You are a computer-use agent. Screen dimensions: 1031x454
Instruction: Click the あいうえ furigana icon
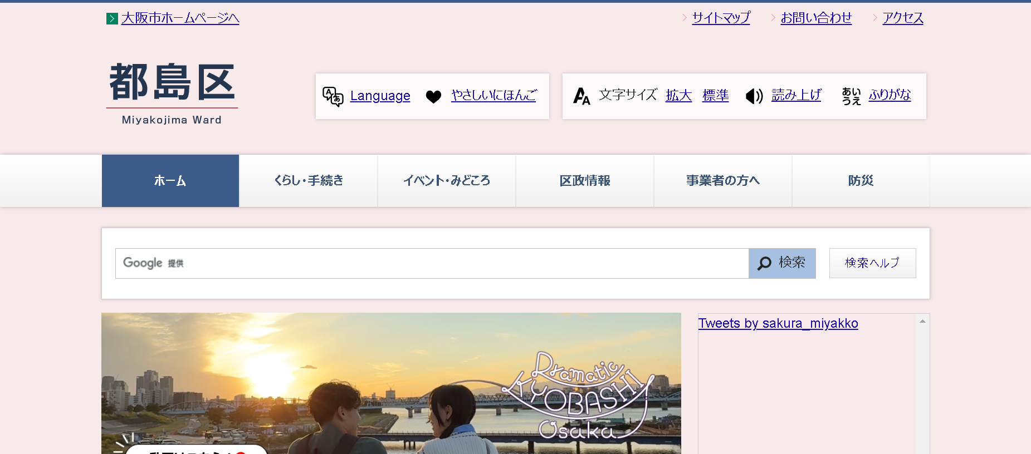click(x=851, y=96)
